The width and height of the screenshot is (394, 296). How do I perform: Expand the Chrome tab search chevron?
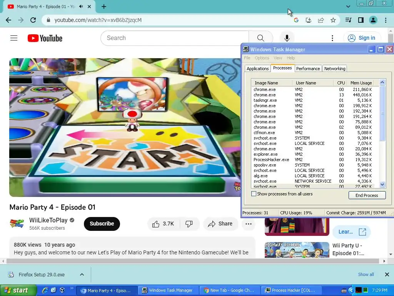click(x=348, y=7)
